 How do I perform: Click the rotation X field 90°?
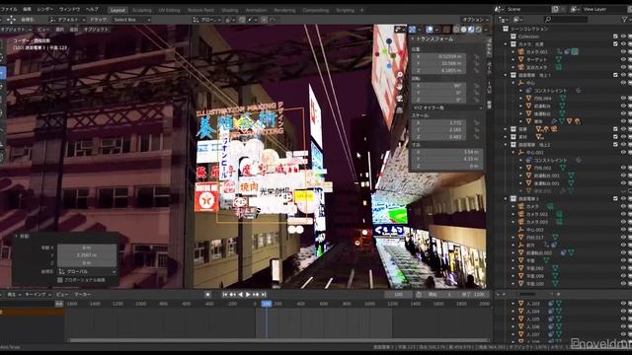click(438, 86)
